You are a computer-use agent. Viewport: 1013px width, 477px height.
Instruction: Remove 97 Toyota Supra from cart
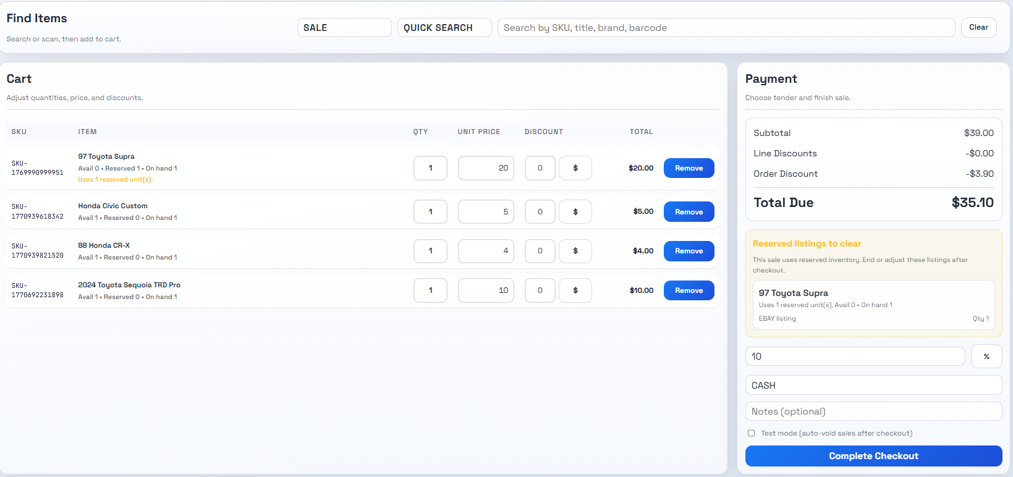point(689,168)
